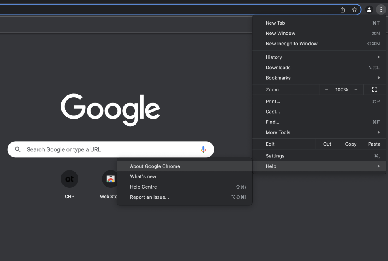Click the 100% zoom level value
Screen dimensions: 388x261
click(x=341, y=90)
